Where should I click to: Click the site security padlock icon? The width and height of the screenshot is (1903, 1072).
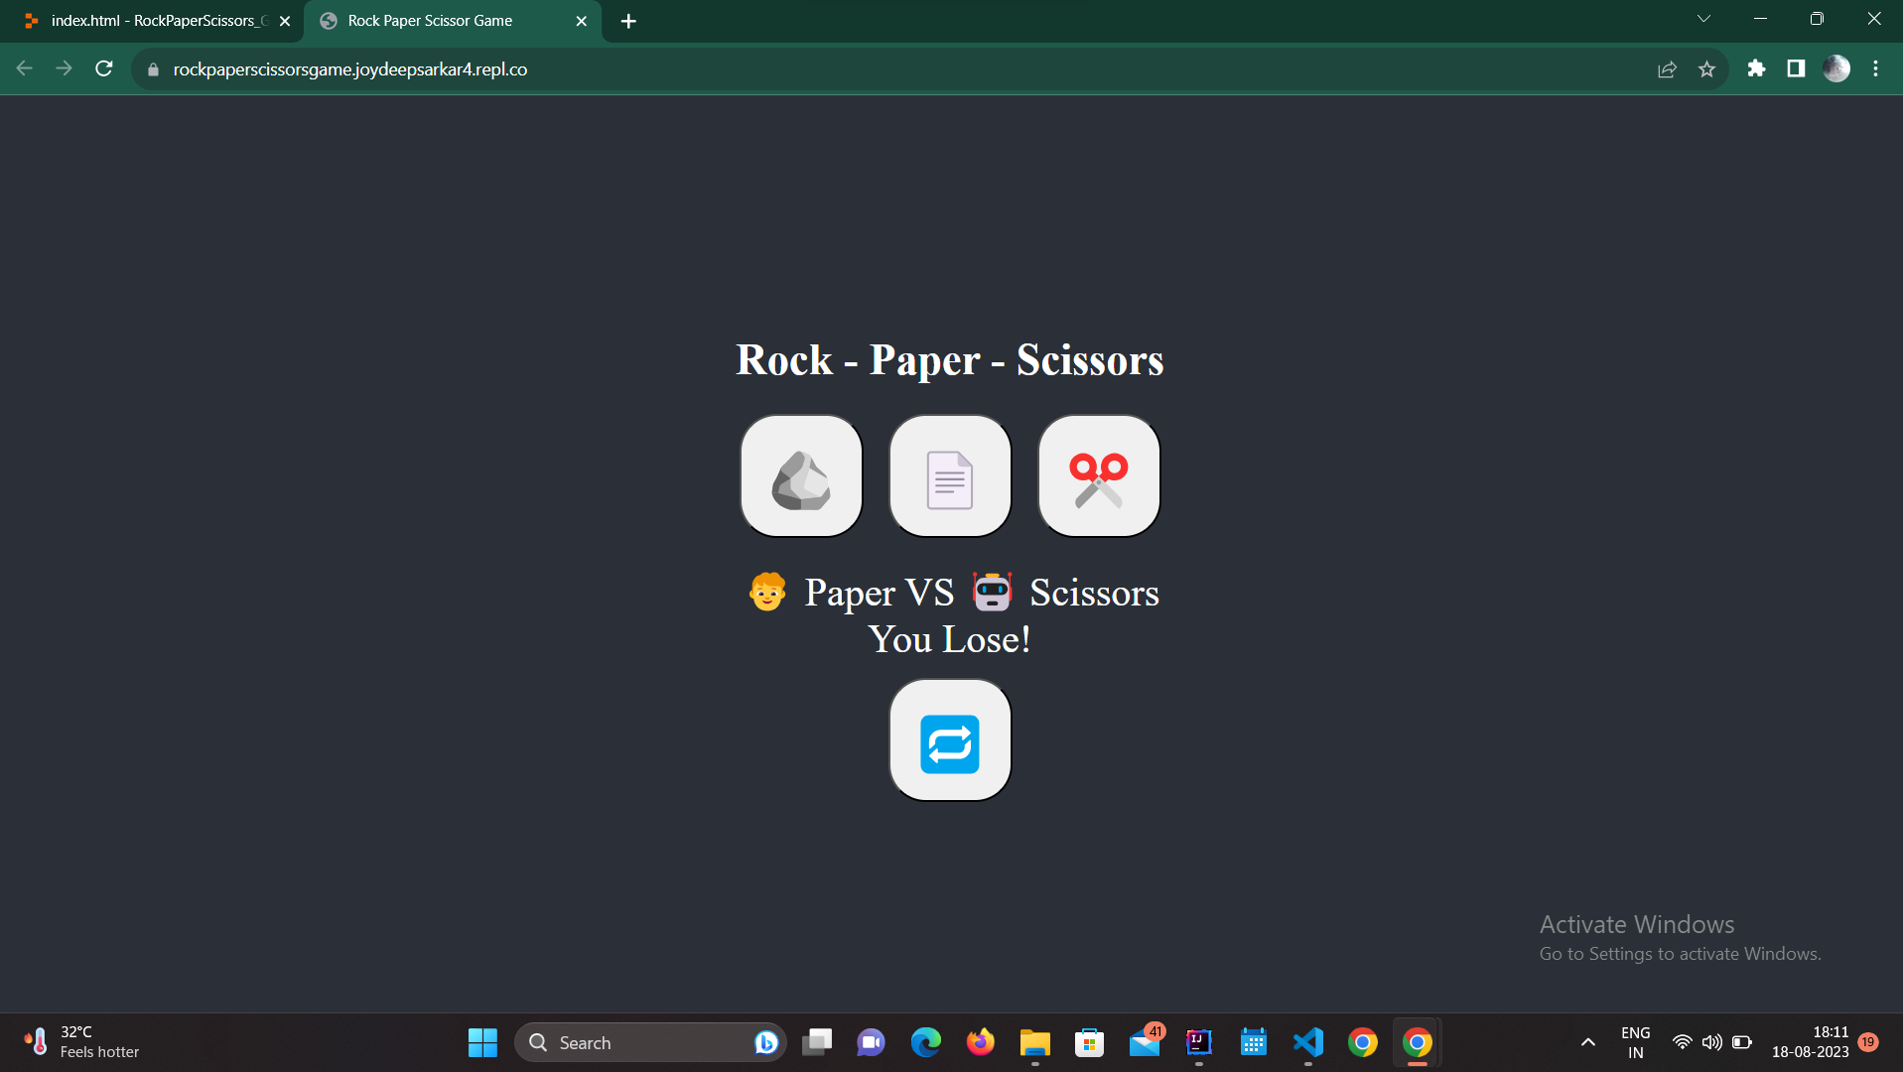[x=152, y=68]
